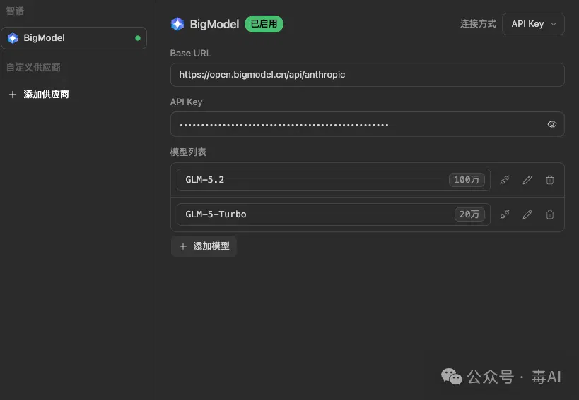Image resolution: width=579 pixels, height=400 pixels.
Task: Edit GLM-5-Turbo with the pencil icon
Action: click(x=527, y=214)
